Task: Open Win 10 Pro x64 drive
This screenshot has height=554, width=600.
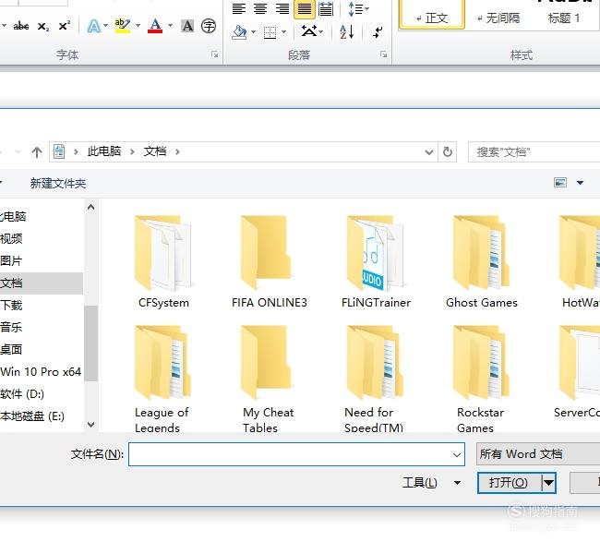Action: (x=41, y=371)
